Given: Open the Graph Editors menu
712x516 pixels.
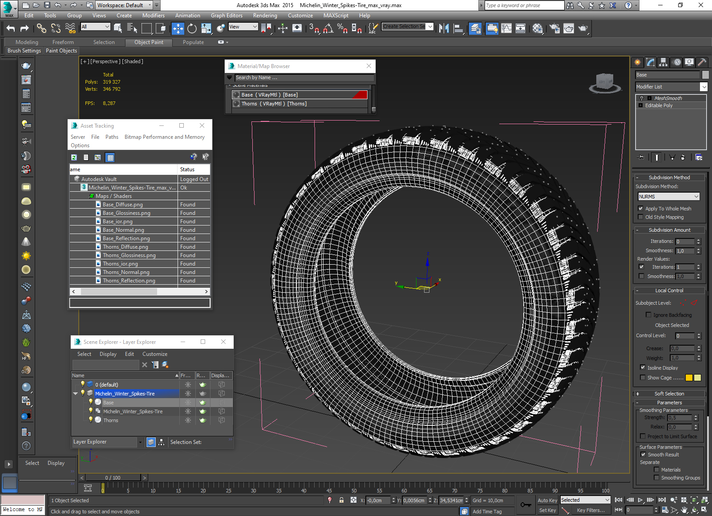Looking at the screenshot, I should pos(227,16).
